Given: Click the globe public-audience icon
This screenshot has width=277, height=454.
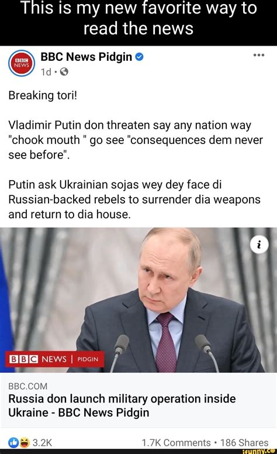Looking at the screenshot, I should point(64,72).
